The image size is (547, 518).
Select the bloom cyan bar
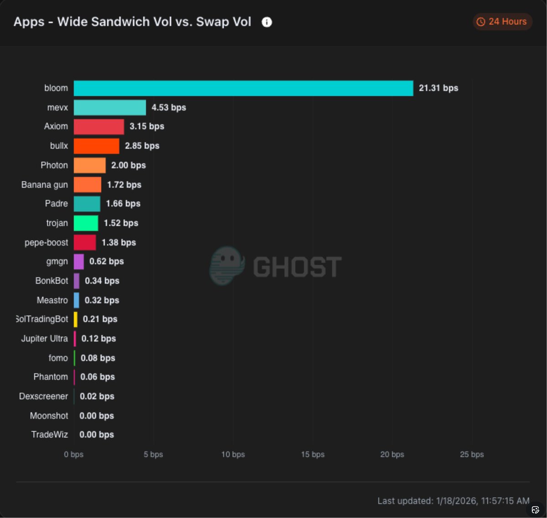coord(243,88)
